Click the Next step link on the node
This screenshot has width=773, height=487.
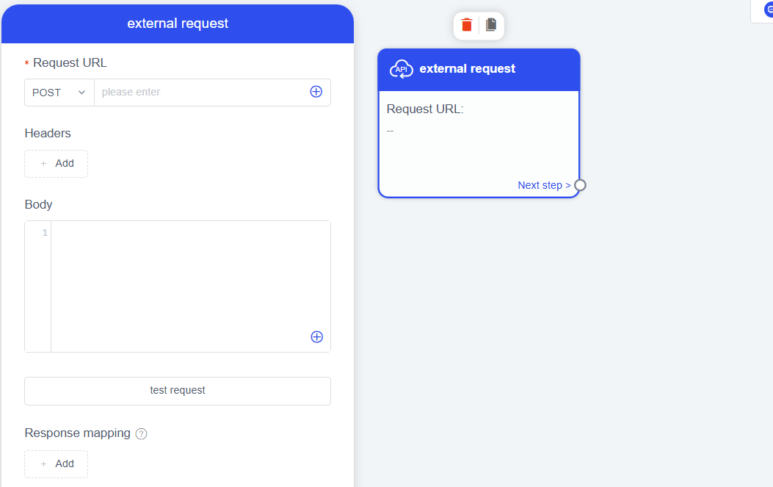point(544,185)
